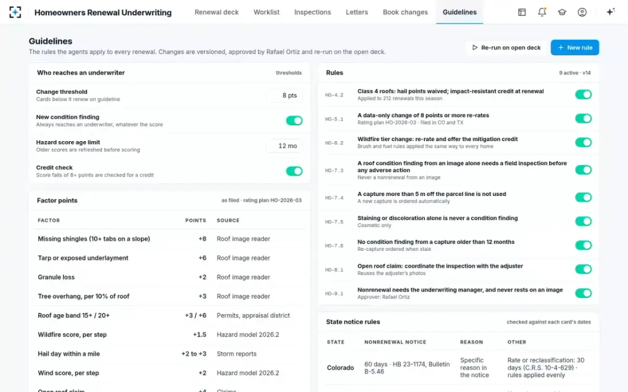Select the Missing shingles factor row

(170, 239)
